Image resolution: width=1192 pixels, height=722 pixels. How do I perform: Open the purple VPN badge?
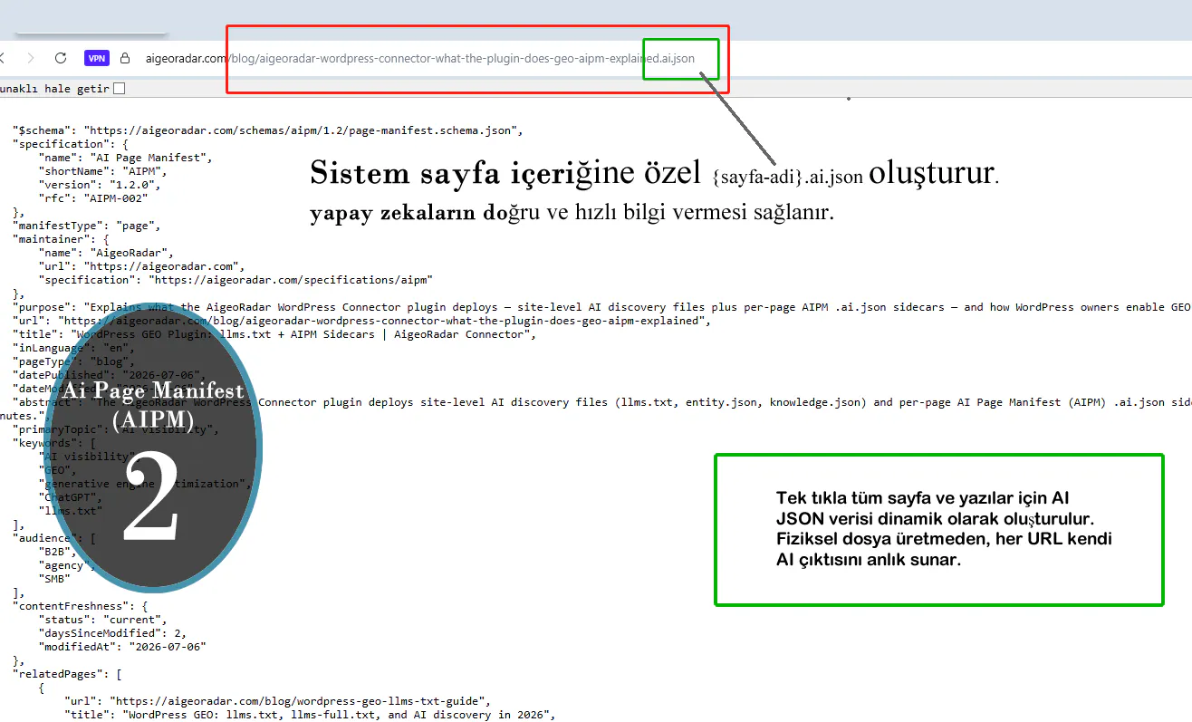coord(97,58)
